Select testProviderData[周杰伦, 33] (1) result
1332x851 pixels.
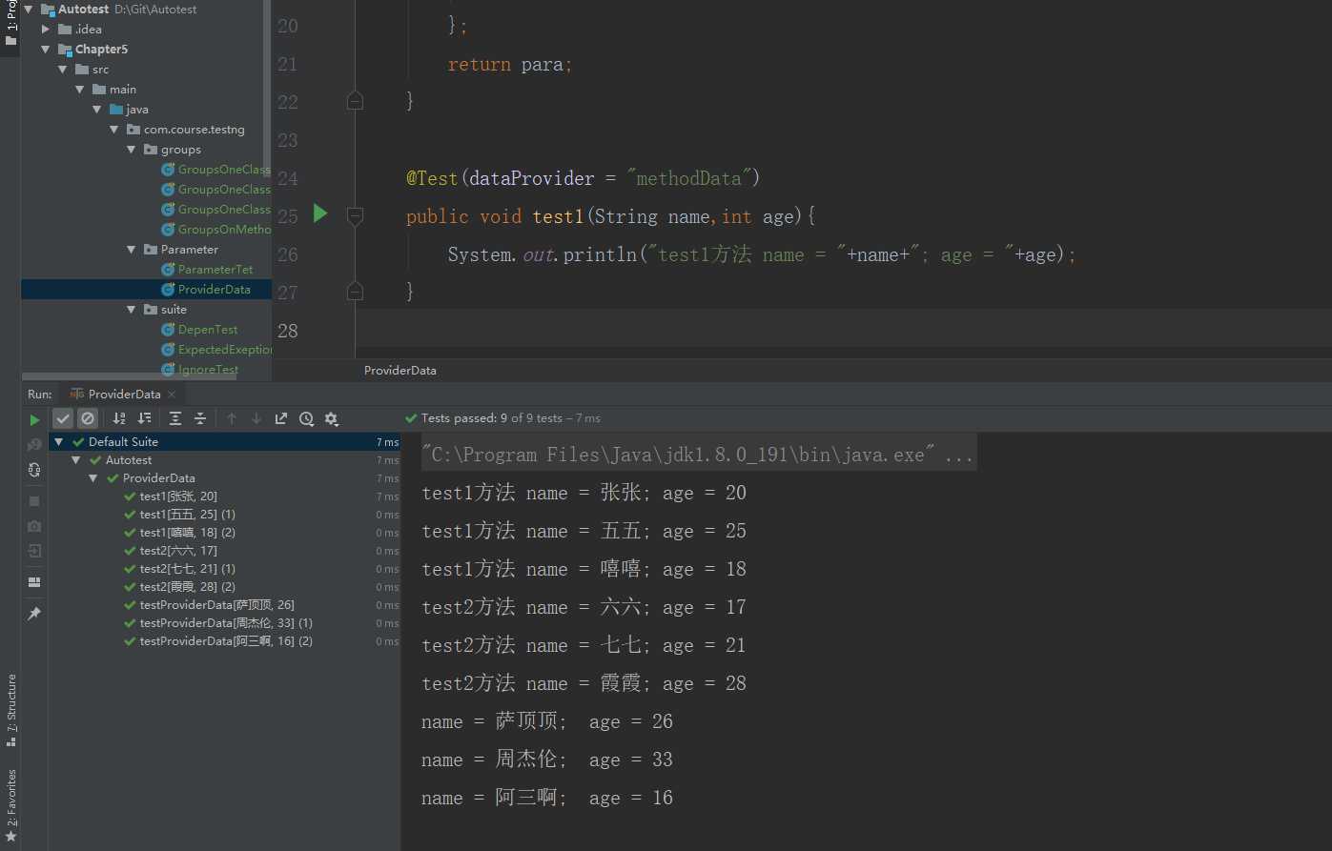(x=224, y=623)
